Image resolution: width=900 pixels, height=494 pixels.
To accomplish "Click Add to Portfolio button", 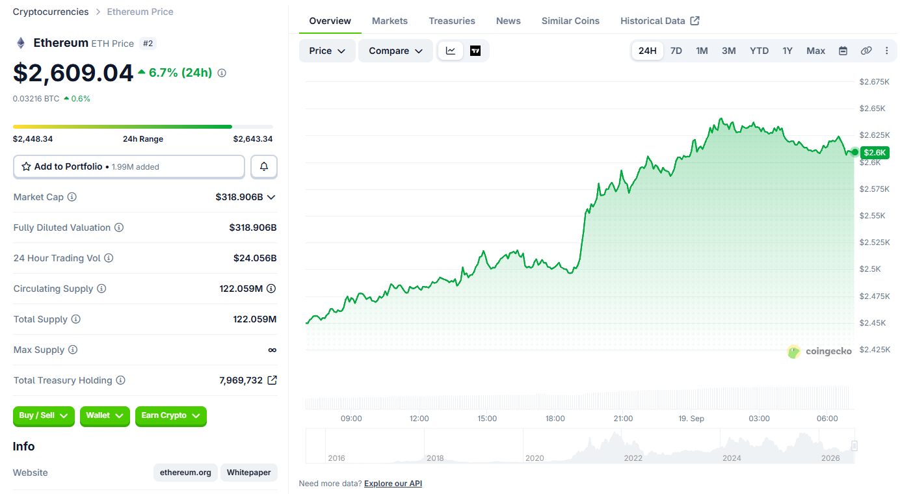I will coord(129,166).
